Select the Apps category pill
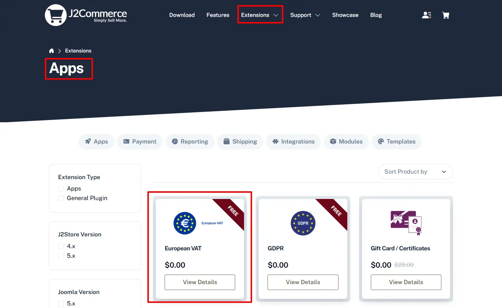This screenshot has width=502, height=308. (96, 141)
